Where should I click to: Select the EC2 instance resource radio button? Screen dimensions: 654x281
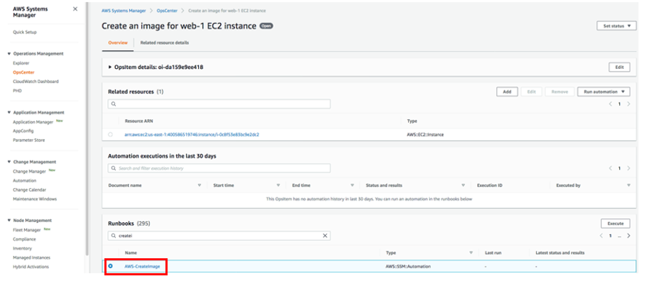pos(110,134)
